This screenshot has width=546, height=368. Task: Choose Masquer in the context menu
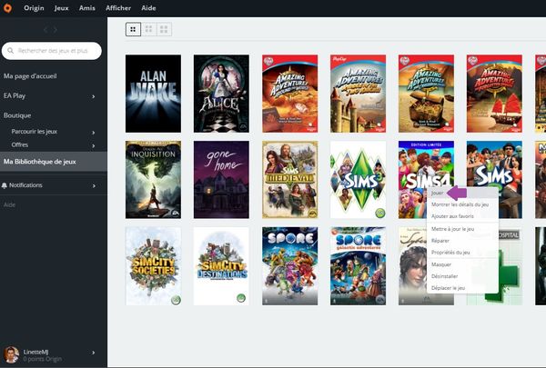441,264
